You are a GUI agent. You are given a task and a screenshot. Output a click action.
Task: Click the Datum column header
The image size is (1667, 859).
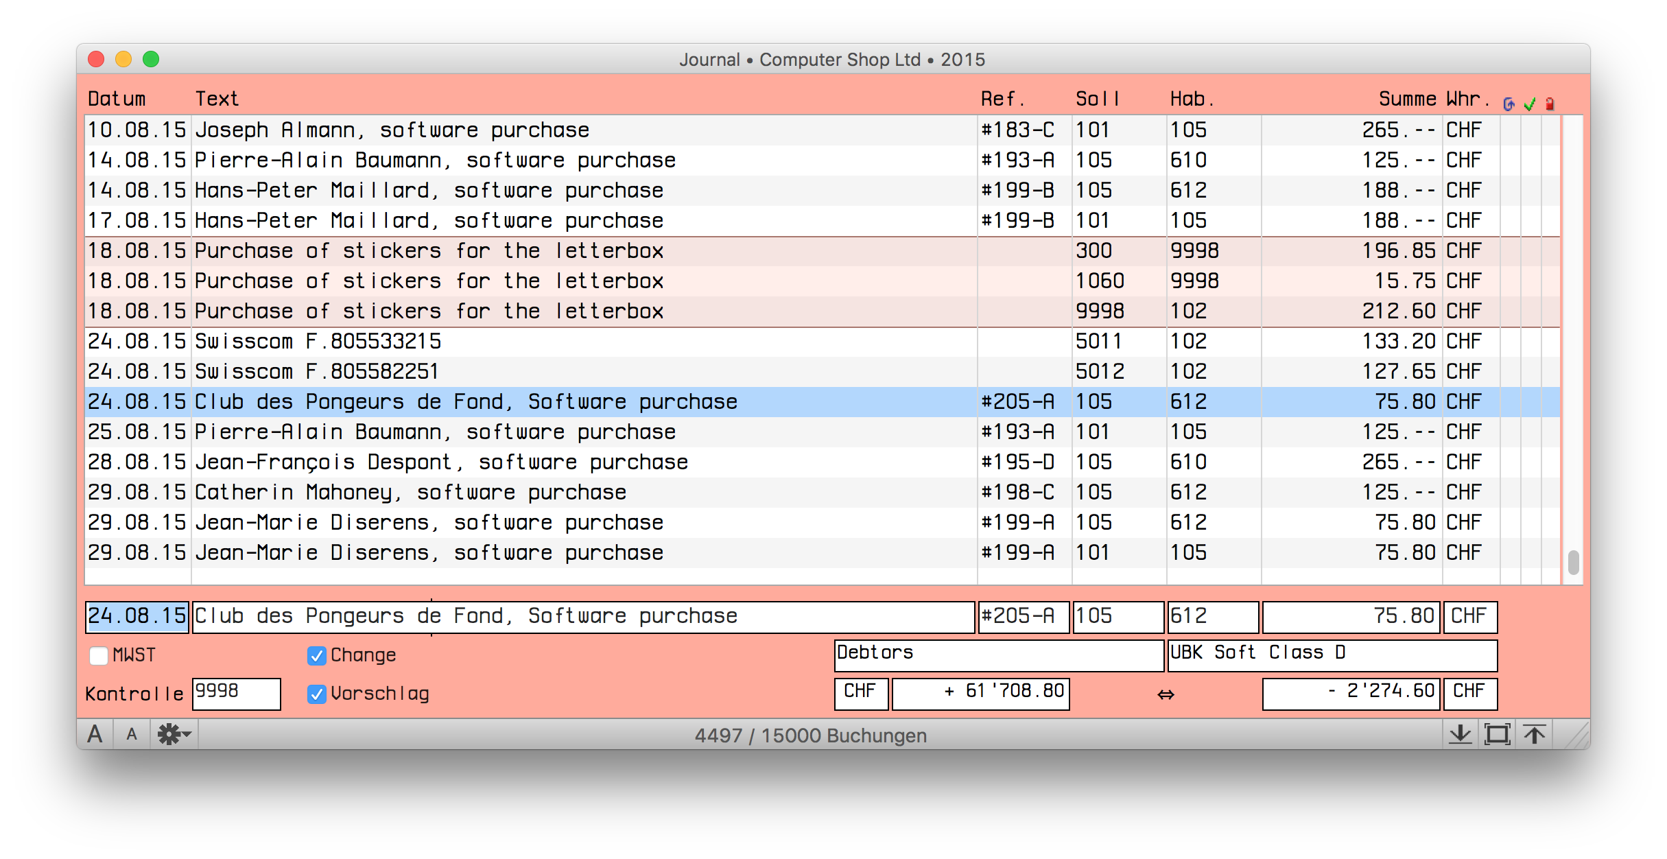117,99
